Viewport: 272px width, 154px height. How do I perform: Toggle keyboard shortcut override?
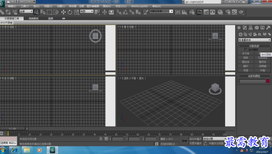111,12
